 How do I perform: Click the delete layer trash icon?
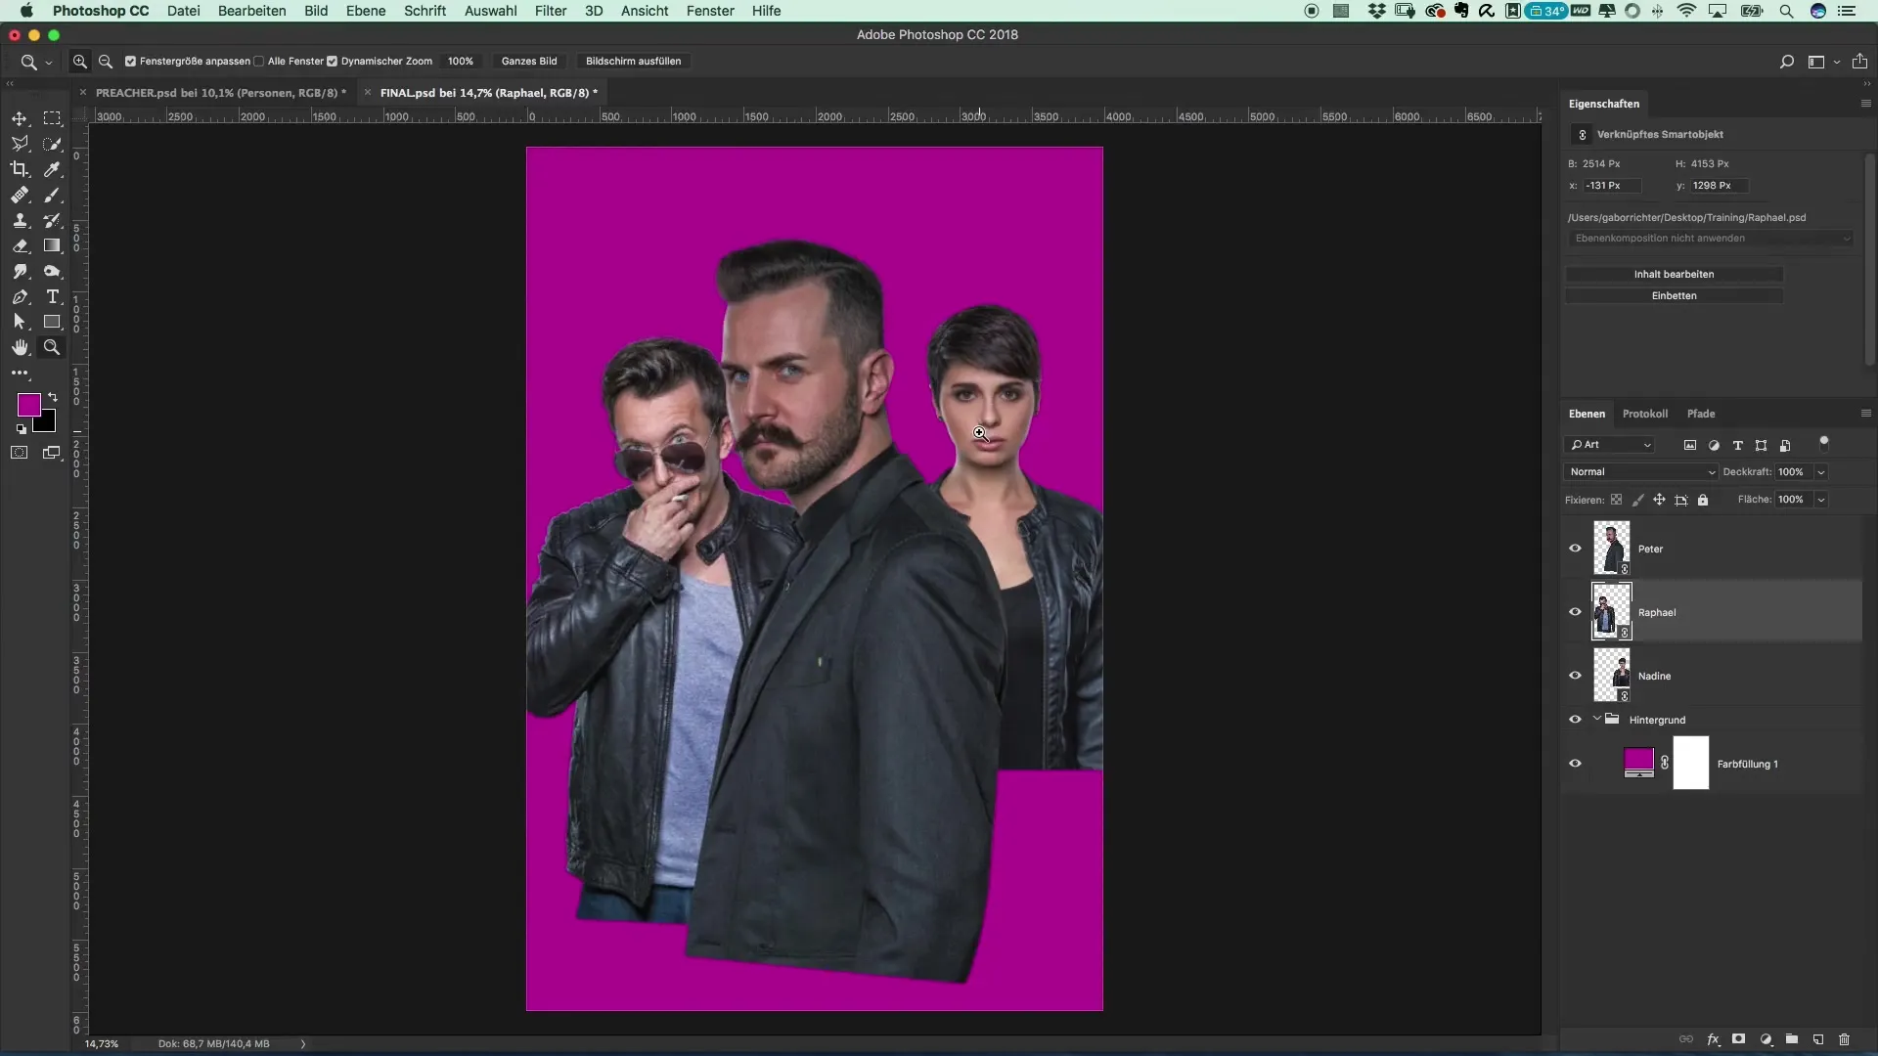click(1844, 1039)
